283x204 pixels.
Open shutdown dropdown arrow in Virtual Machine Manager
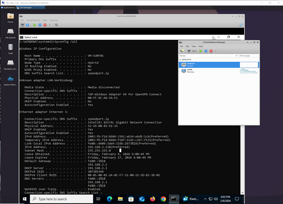216,51
